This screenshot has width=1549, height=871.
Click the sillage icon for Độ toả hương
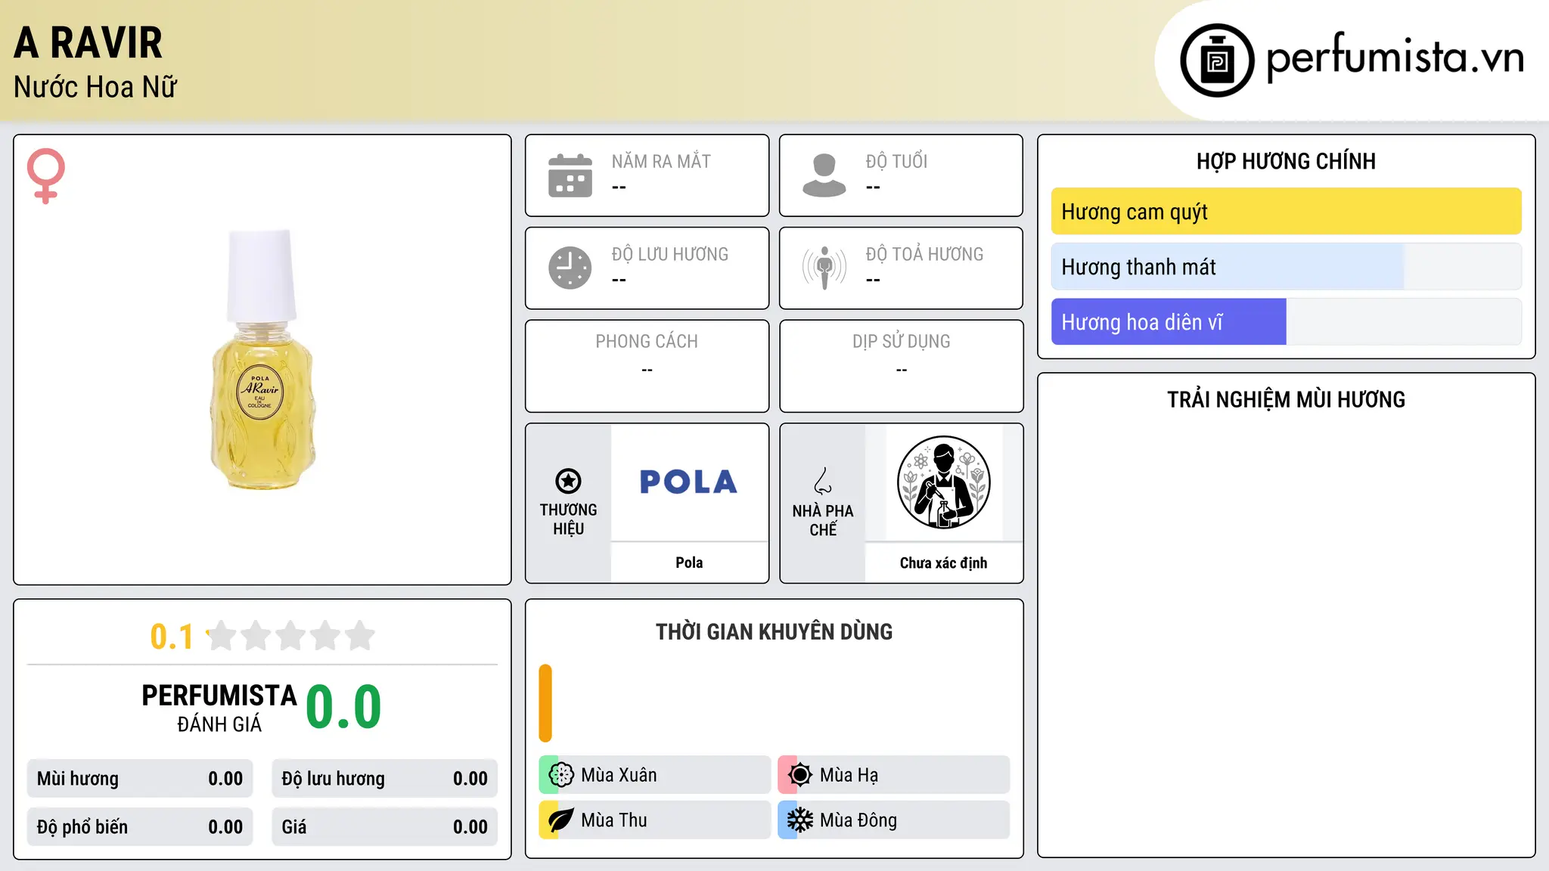(824, 268)
